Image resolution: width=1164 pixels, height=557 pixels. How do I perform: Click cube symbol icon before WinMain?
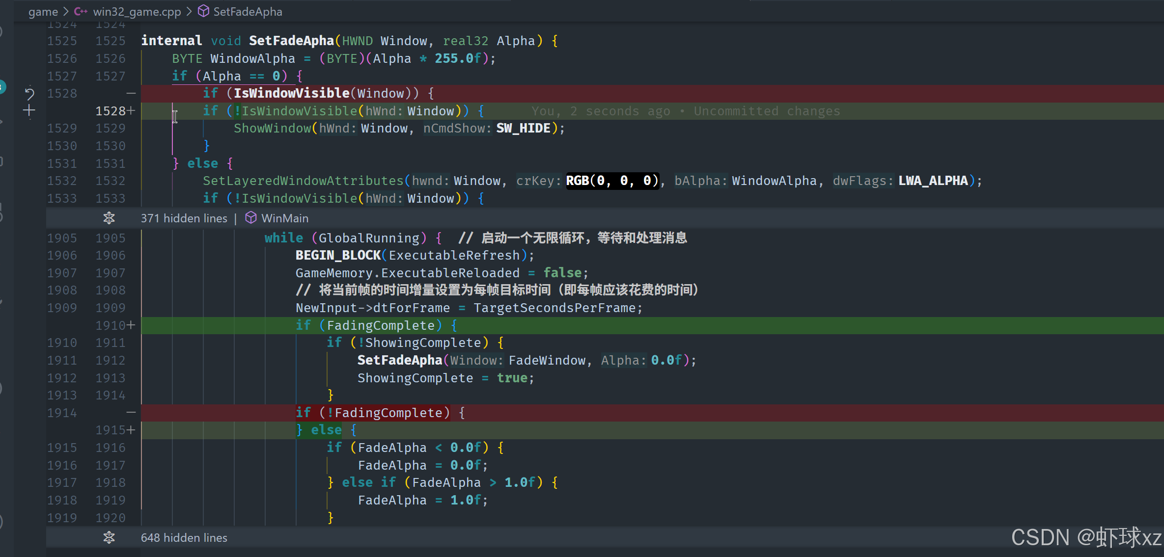pyautogui.click(x=251, y=218)
